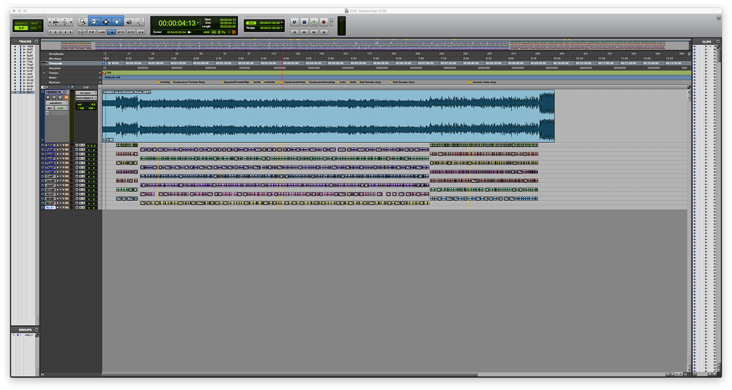
Task: Select the Pencil tool
Action: tap(140, 21)
